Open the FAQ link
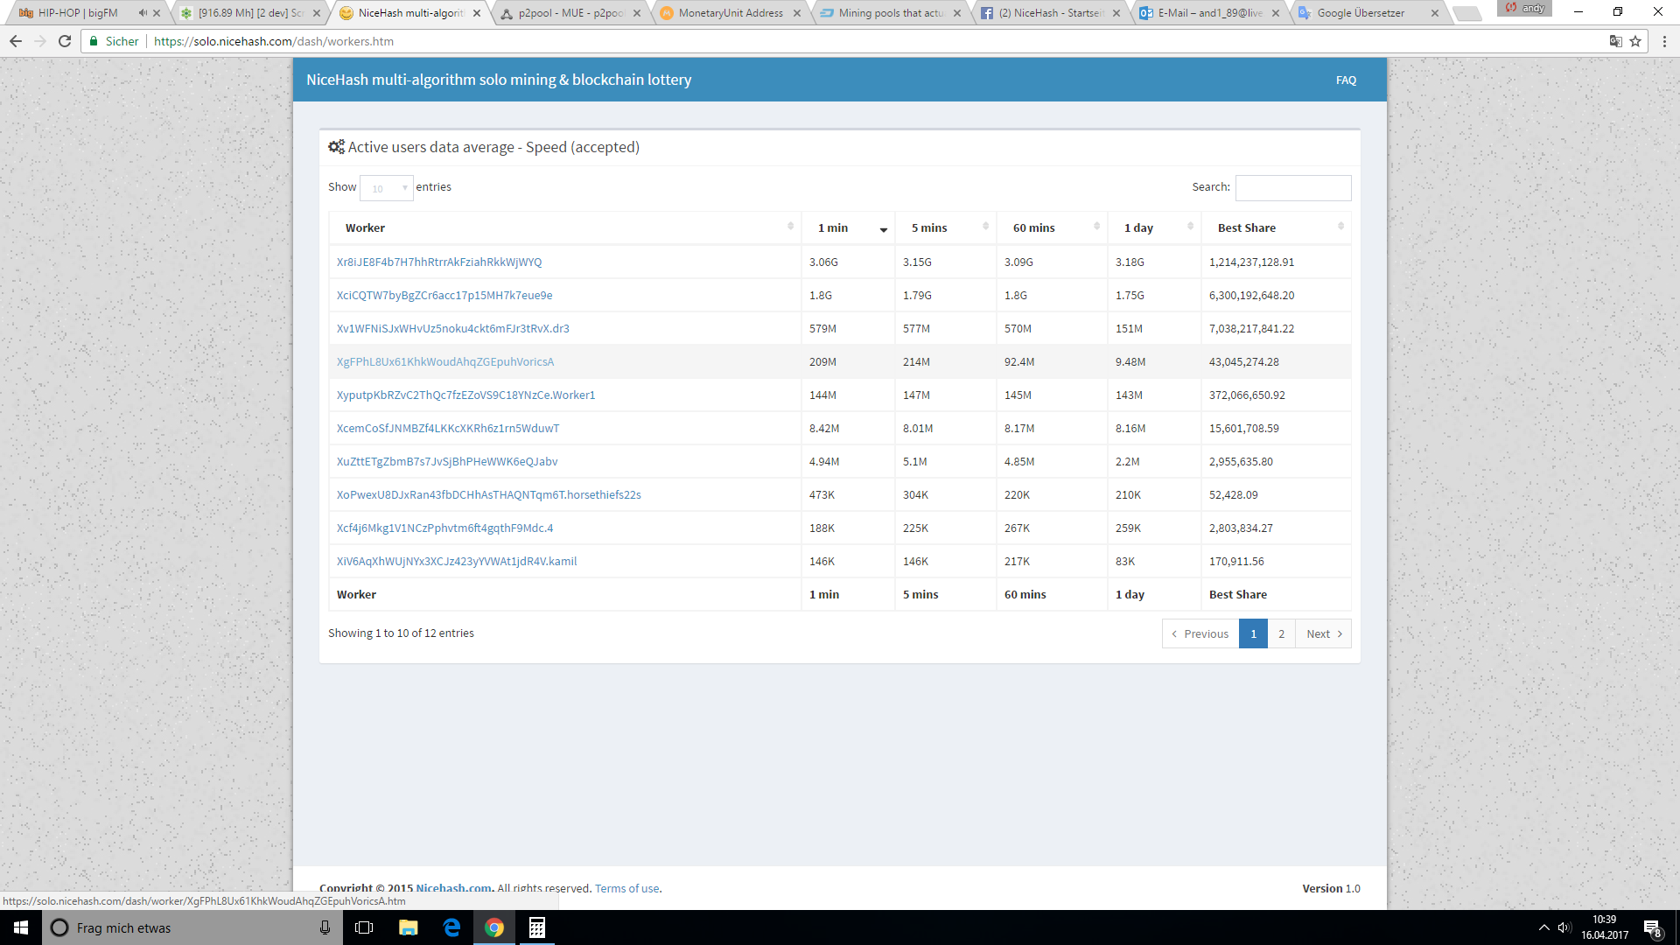 coord(1346,80)
